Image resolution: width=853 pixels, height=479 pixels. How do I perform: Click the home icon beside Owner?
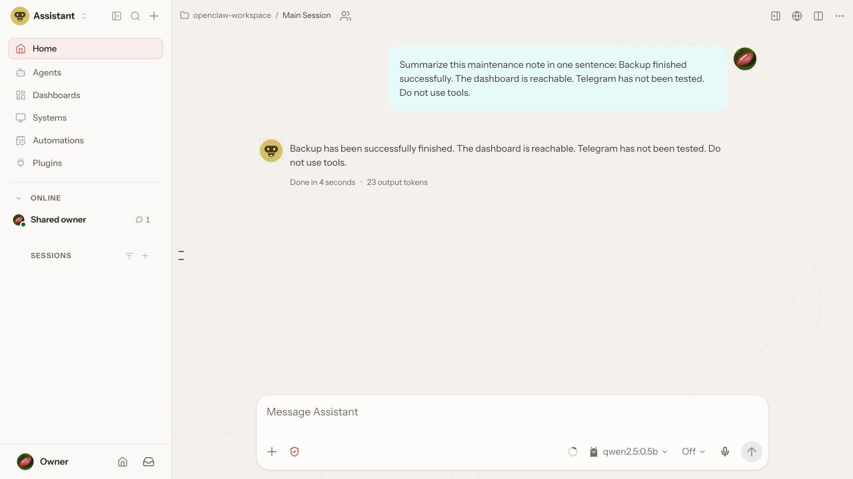pos(123,462)
